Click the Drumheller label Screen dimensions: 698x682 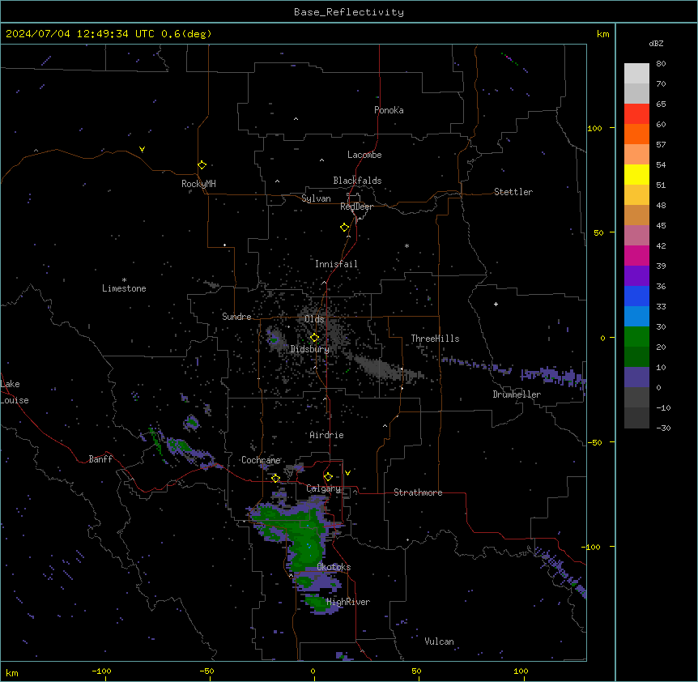[517, 394]
